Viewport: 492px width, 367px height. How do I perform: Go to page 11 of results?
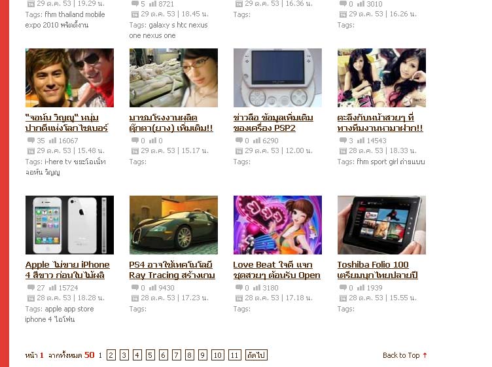point(234,355)
